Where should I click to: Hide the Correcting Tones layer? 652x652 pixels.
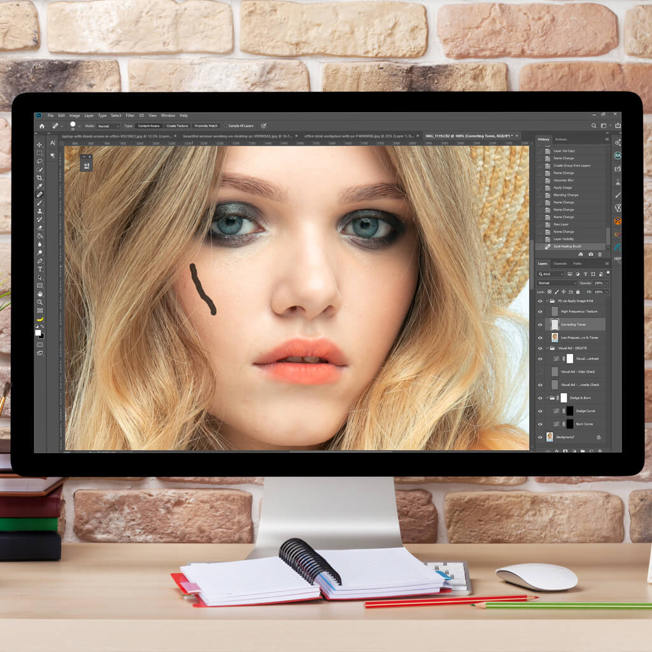pos(540,324)
